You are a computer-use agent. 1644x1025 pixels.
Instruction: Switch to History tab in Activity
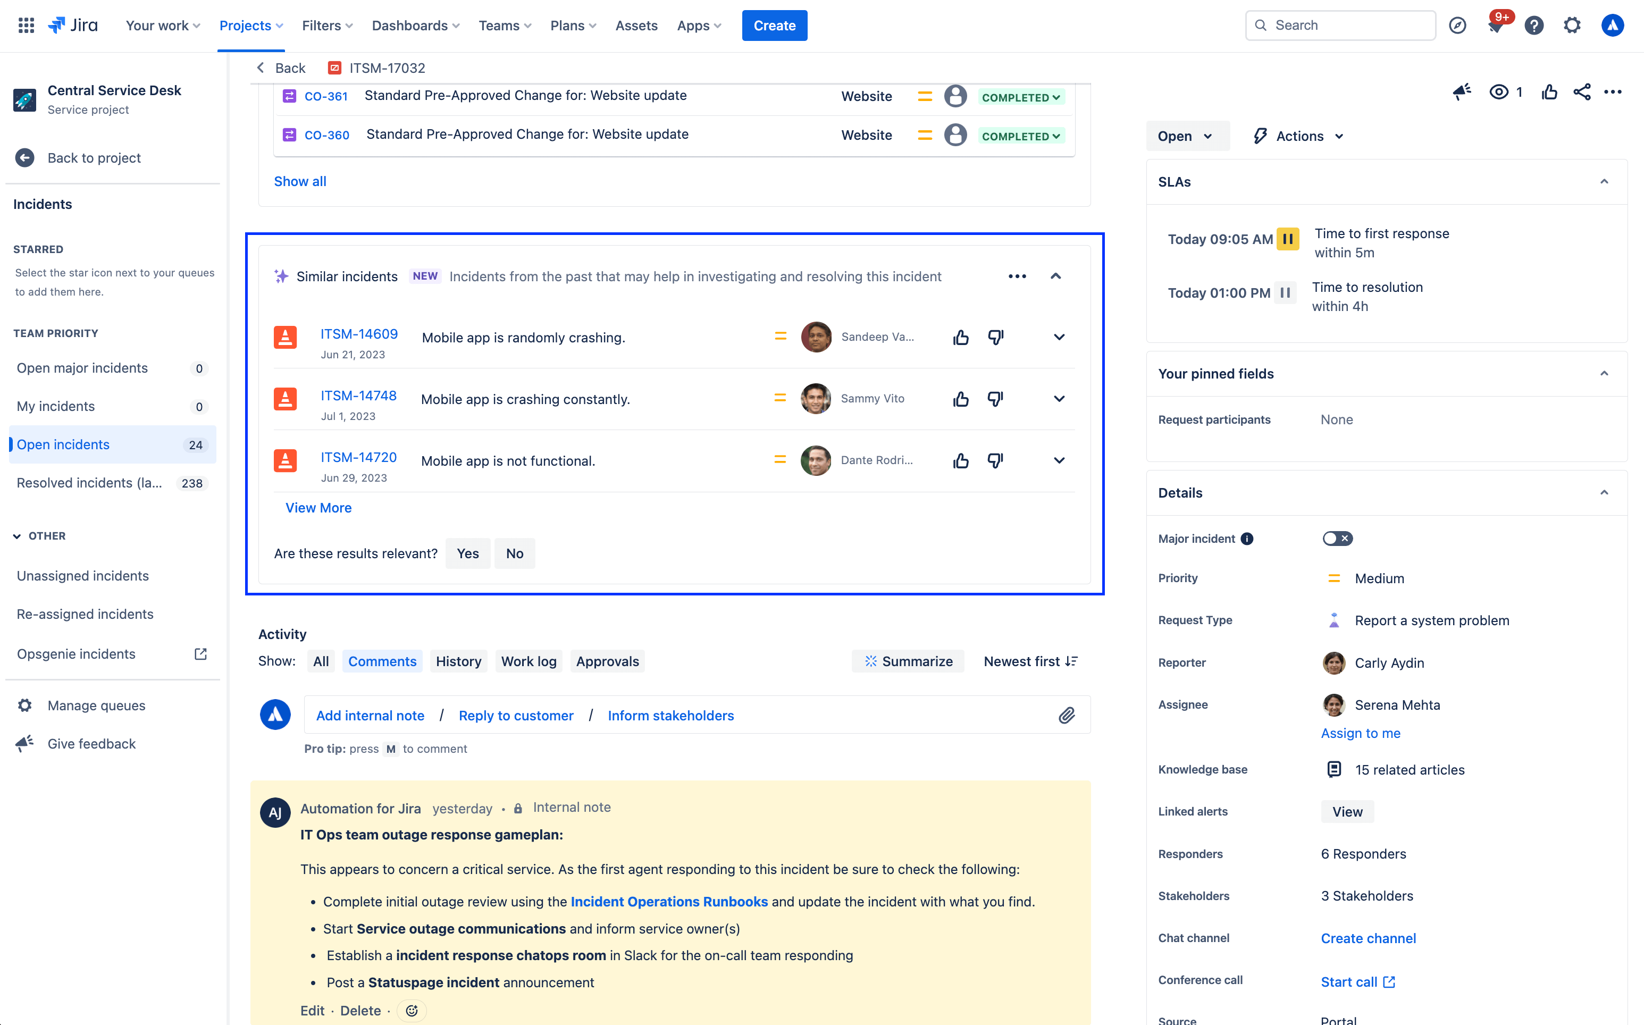pyautogui.click(x=458, y=661)
